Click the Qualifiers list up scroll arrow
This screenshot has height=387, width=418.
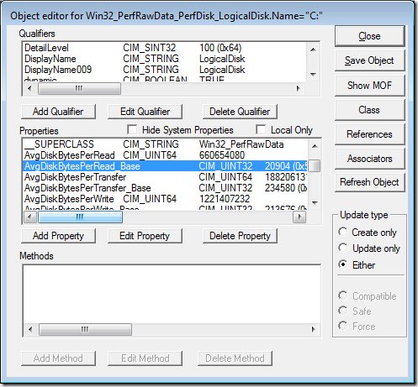pyautogui.click(x=313, y=50)
